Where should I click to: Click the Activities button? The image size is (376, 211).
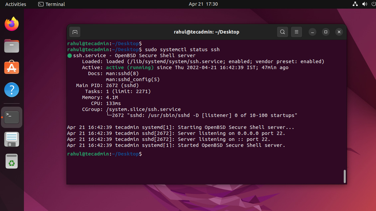(16, 4)
